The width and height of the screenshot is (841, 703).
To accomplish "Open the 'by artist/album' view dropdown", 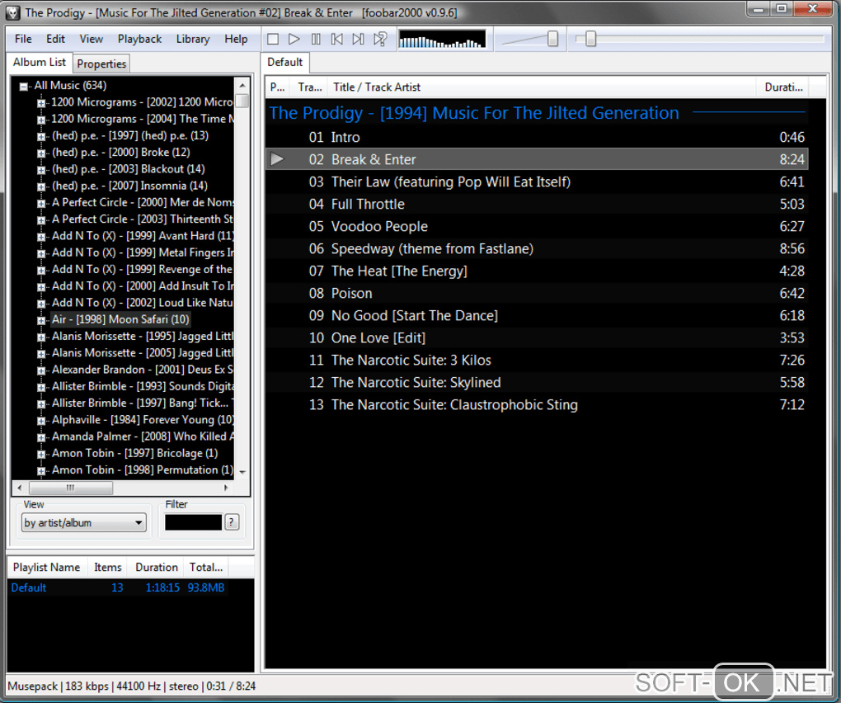I will (83, 522).
